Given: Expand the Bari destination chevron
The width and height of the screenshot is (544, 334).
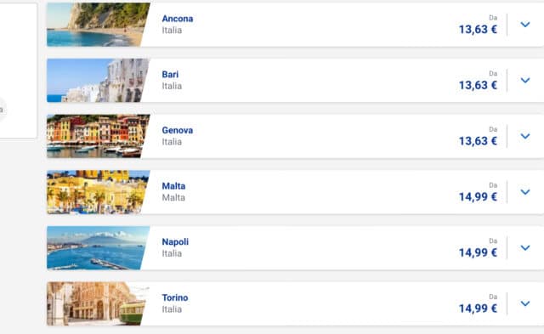Looking at the screenshot, I should (525, 80).
